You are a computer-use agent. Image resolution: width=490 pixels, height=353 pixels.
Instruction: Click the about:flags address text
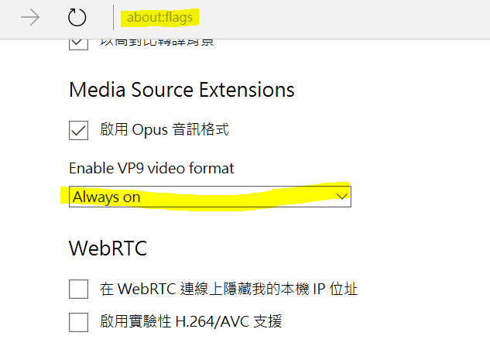[159, 18]
